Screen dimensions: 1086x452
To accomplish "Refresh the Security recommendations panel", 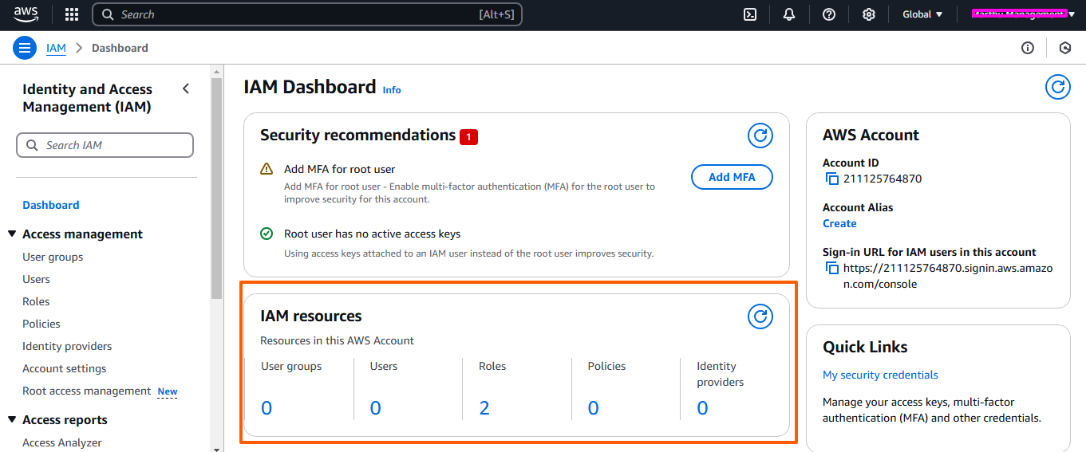I will click(760, 136).
